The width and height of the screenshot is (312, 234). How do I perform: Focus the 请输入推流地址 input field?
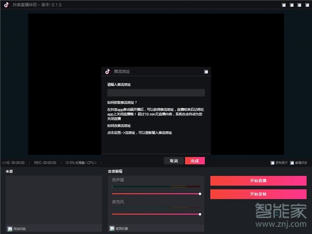coord(155,93)
